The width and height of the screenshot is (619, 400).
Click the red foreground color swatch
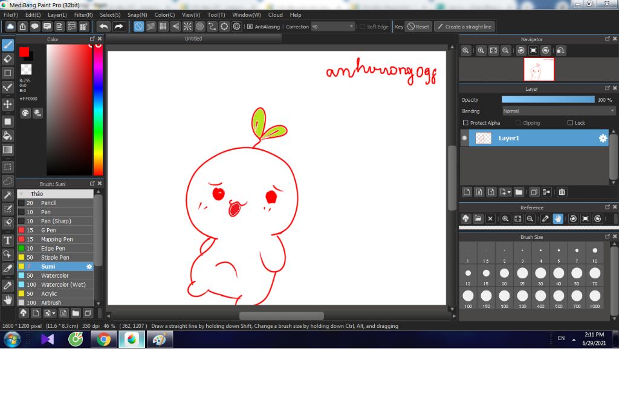pos(24,52)
